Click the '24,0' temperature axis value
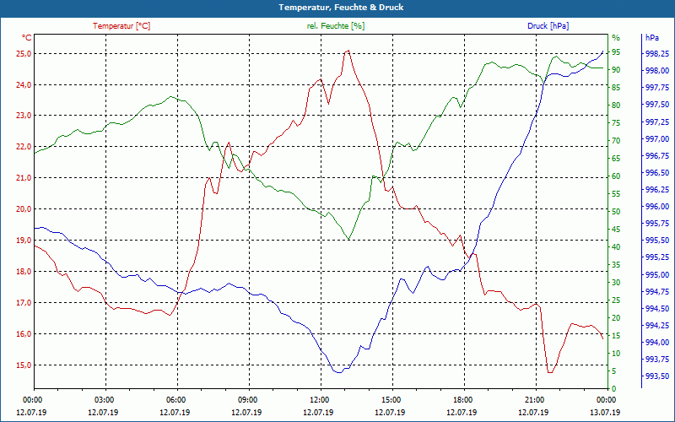This screenshot has height=422, width=675. (24, 85)
